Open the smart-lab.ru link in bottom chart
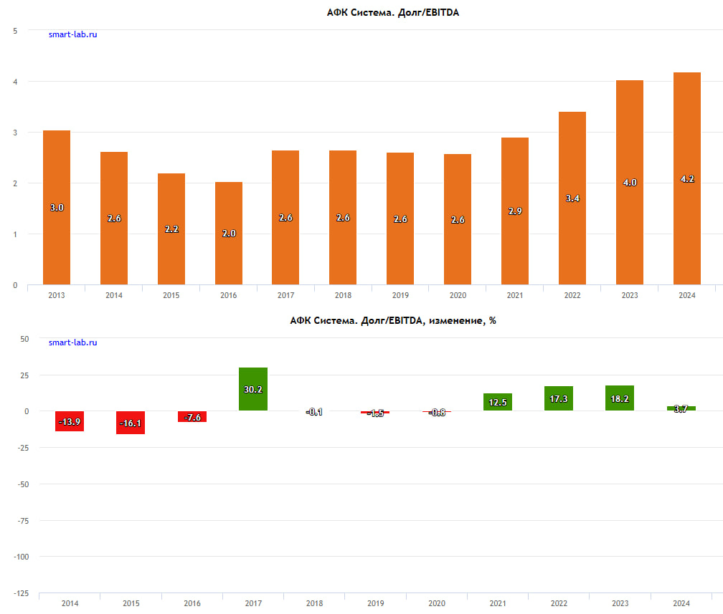The image size is (723, 614). (73, 342)
